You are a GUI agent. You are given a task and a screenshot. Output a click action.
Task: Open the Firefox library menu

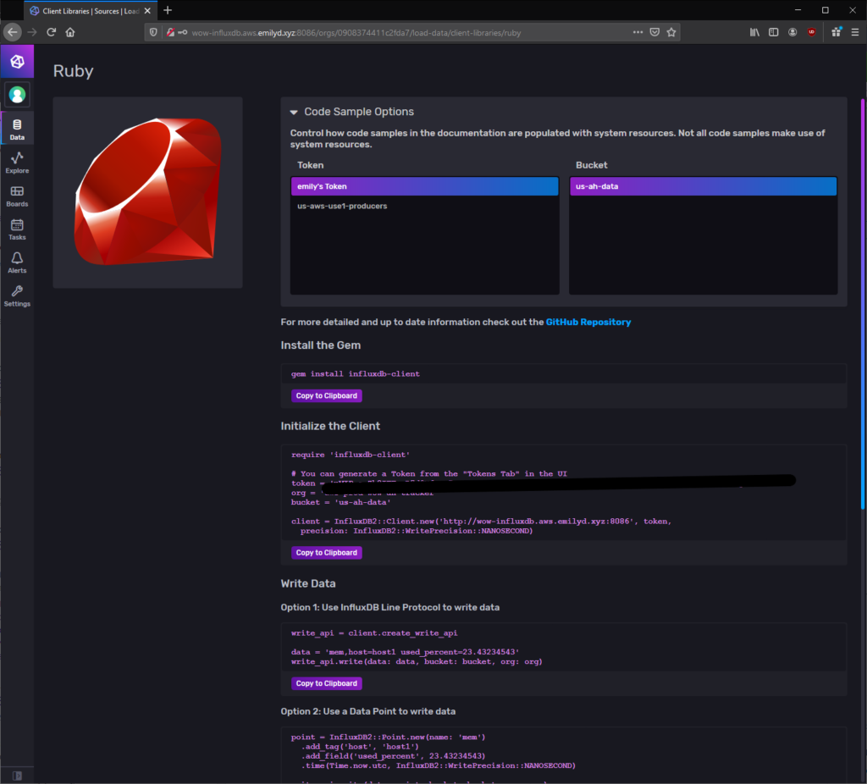coord(754,31)
